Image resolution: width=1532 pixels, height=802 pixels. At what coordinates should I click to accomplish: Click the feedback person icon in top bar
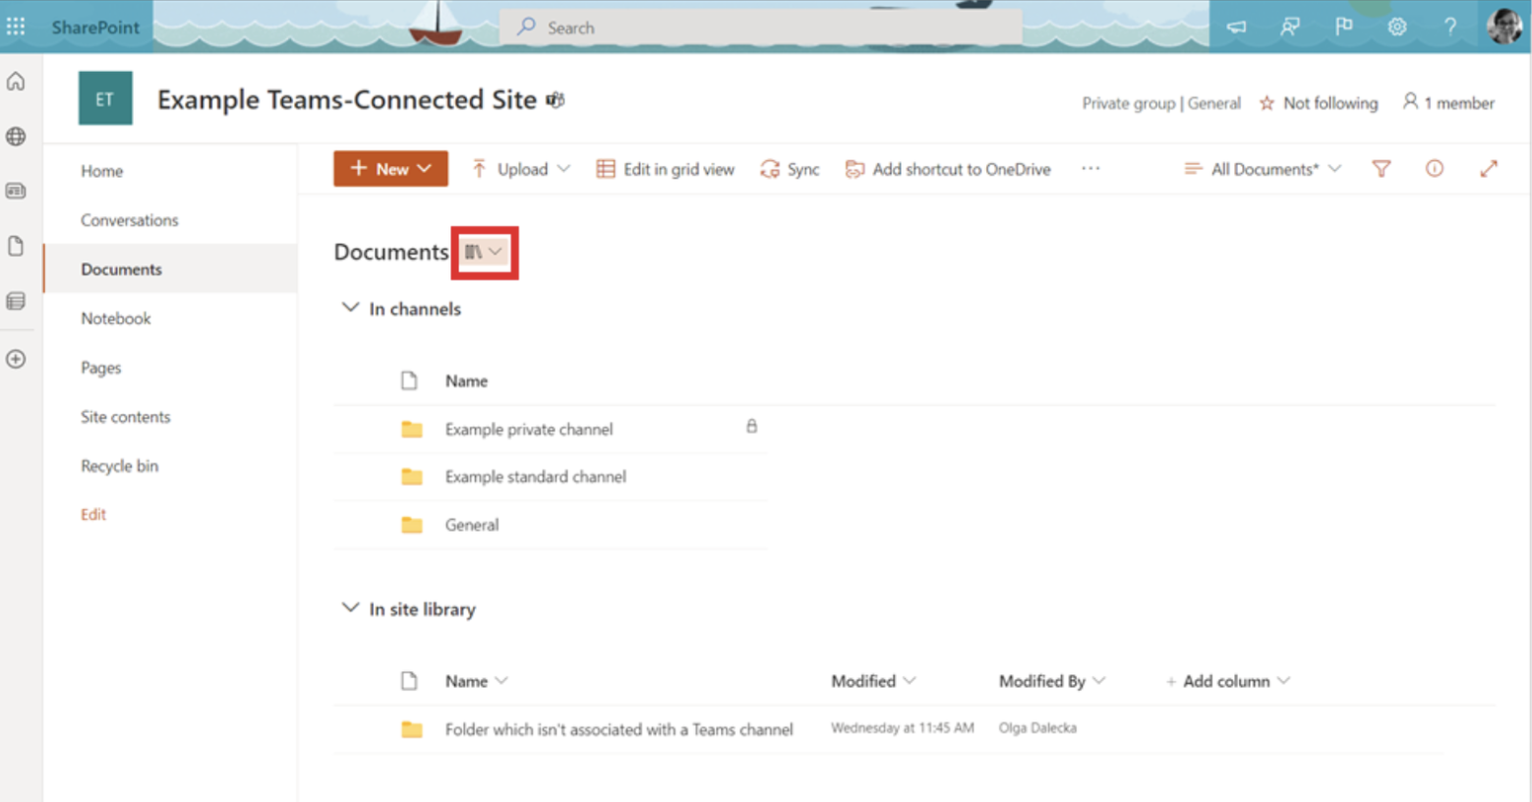[x=1290, y=28]
